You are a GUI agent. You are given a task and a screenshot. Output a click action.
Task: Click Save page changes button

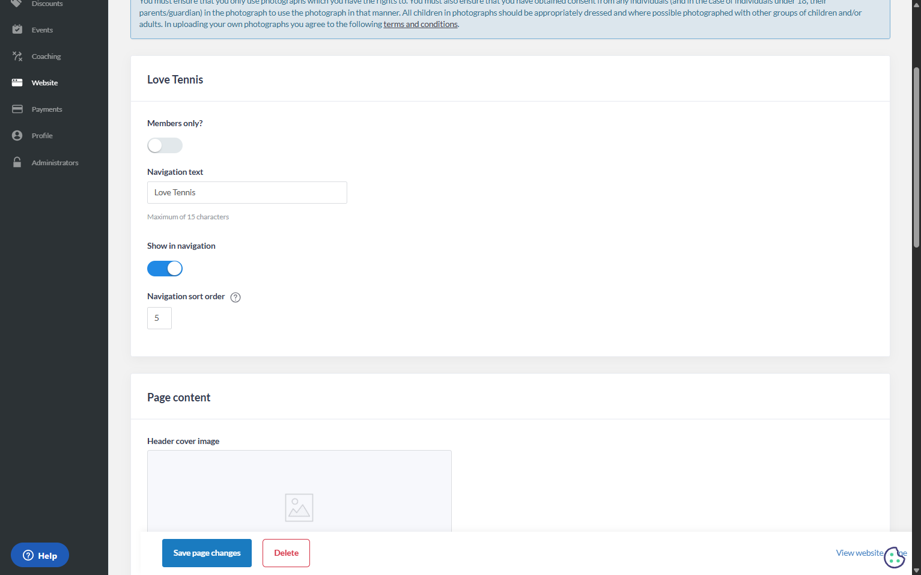click(x=207, y=553)
